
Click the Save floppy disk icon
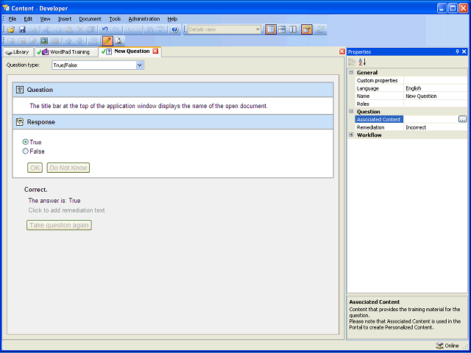click(22, 29)
